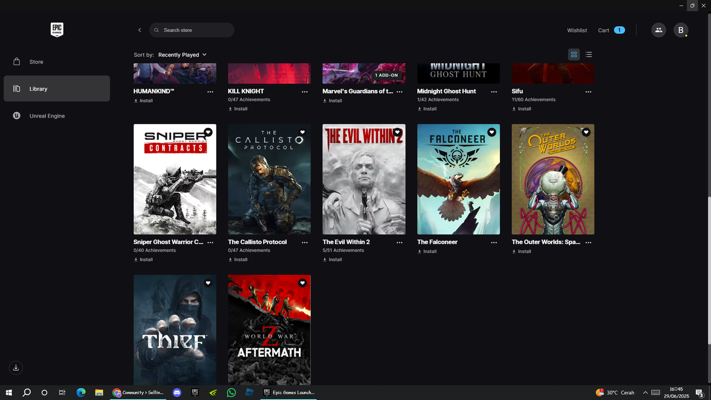This screenshot has width=711, height=400.
Task: Open options menu for Sifu
Action: (x=588, y=92)
